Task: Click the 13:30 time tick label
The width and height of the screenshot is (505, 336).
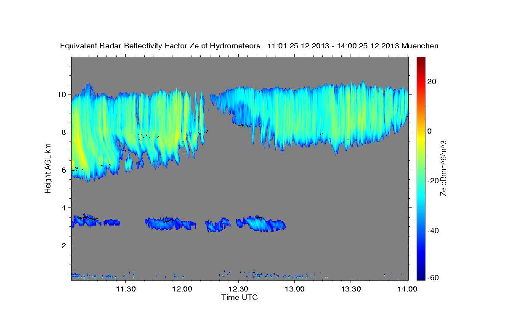Action: coord(351,289)
